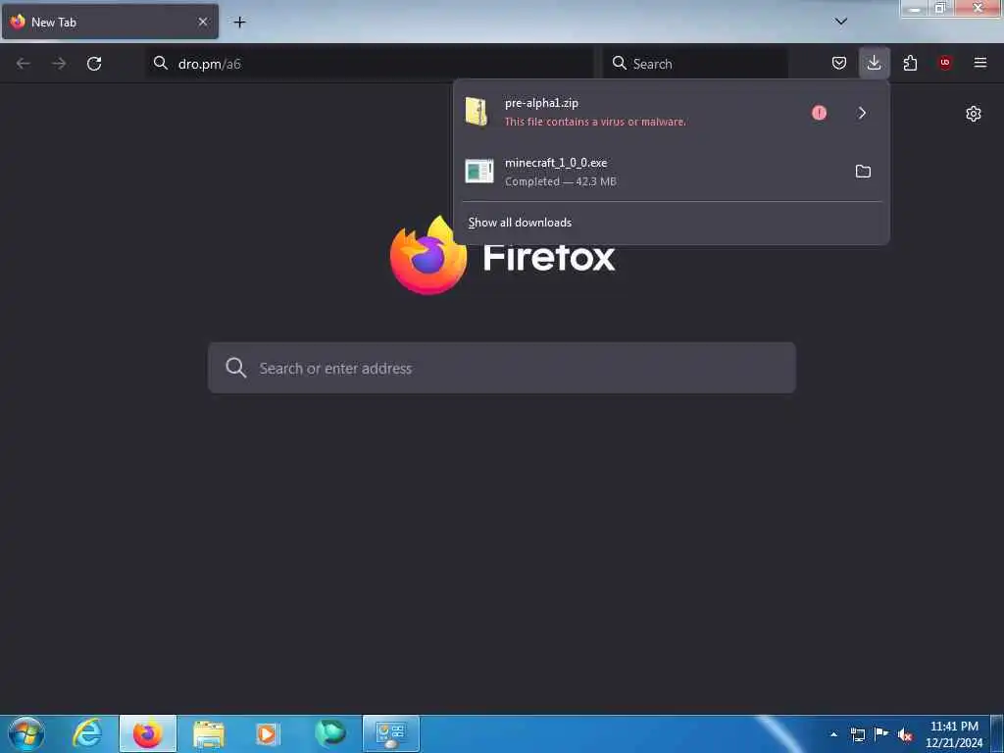Launch Internet Explorer from the taskbar

point(86,733)
